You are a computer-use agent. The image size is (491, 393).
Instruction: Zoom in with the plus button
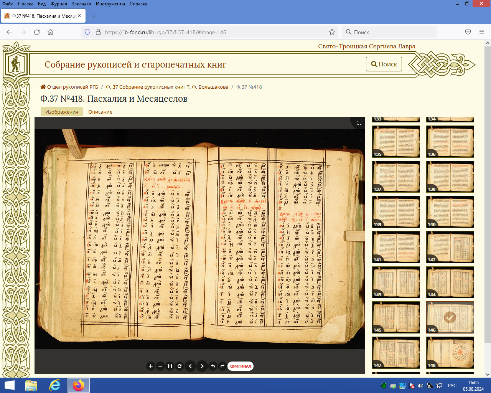coord(151,366)
